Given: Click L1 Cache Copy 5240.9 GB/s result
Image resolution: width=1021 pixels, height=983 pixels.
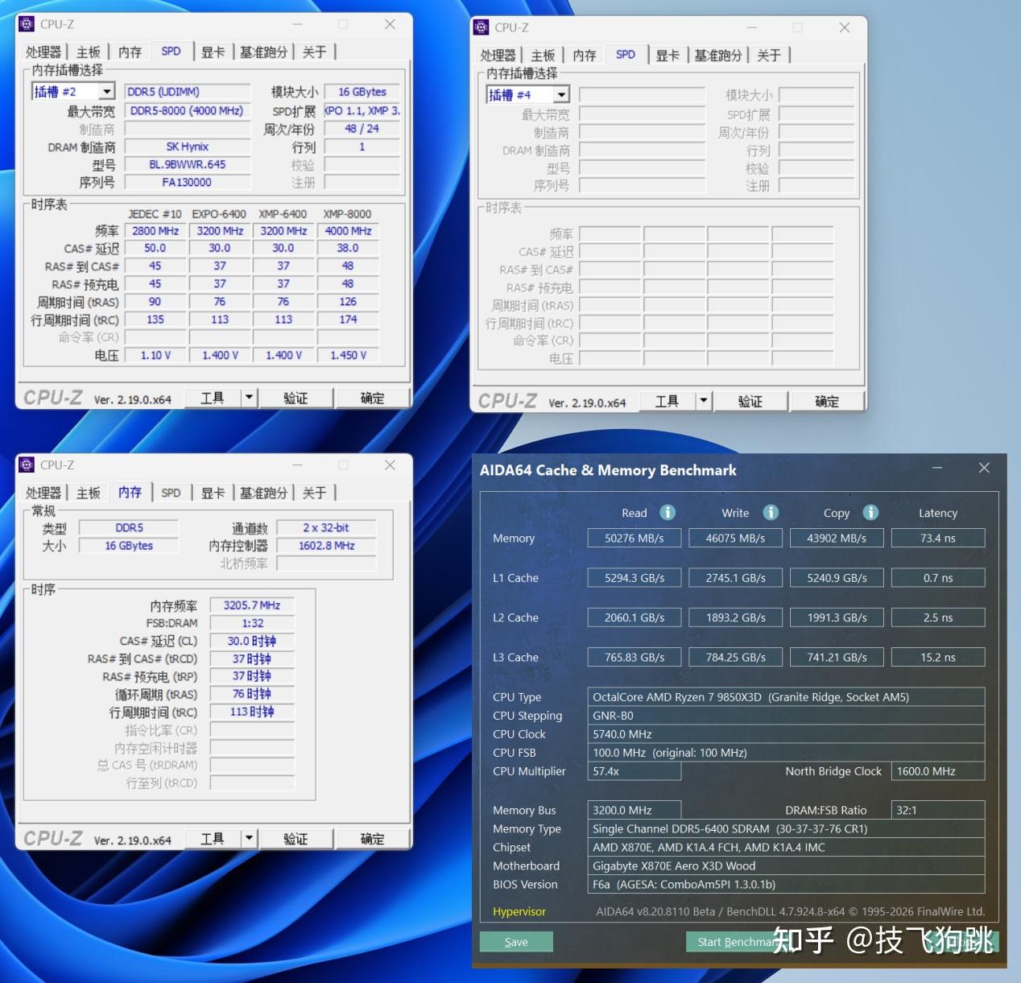Looking at the screenshot, I should (x=837, y=577).
